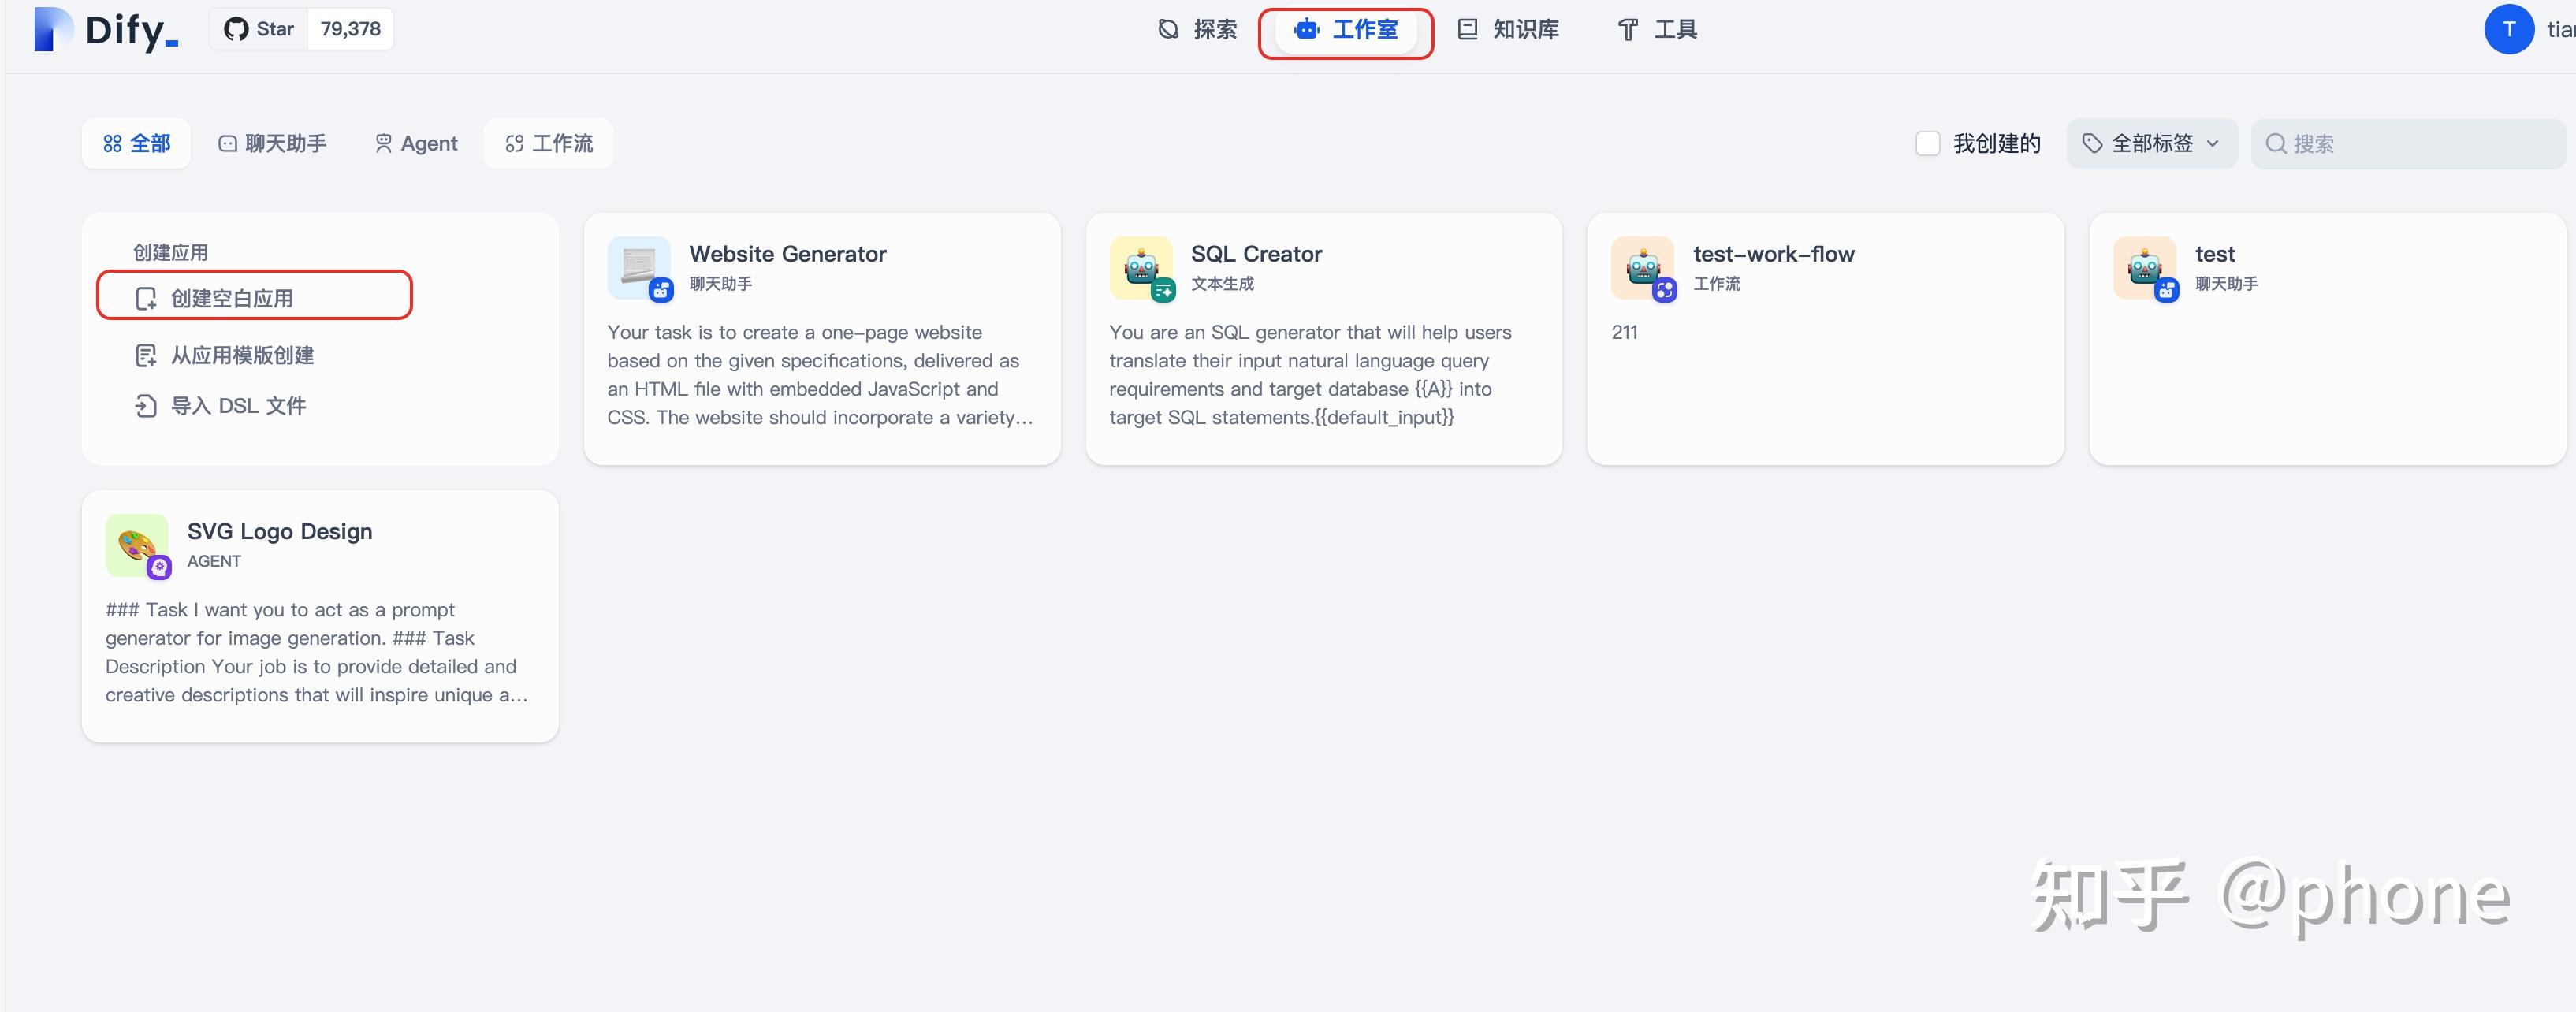
Task: Open the test app card title
Action: 2214,254
